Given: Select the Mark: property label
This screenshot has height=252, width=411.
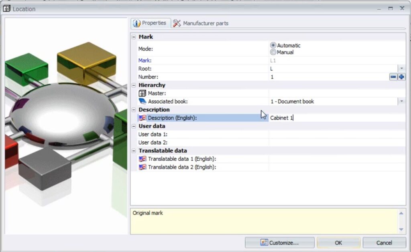Looking at the screenshot, I should (144, 60).
